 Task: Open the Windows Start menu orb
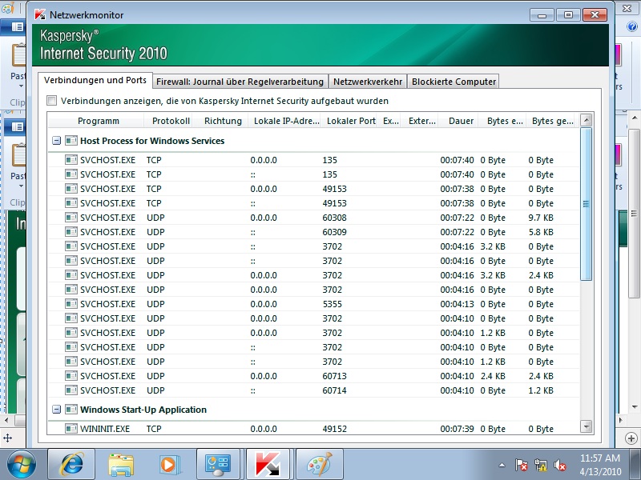pyautogui.click(x=22, y=464)
